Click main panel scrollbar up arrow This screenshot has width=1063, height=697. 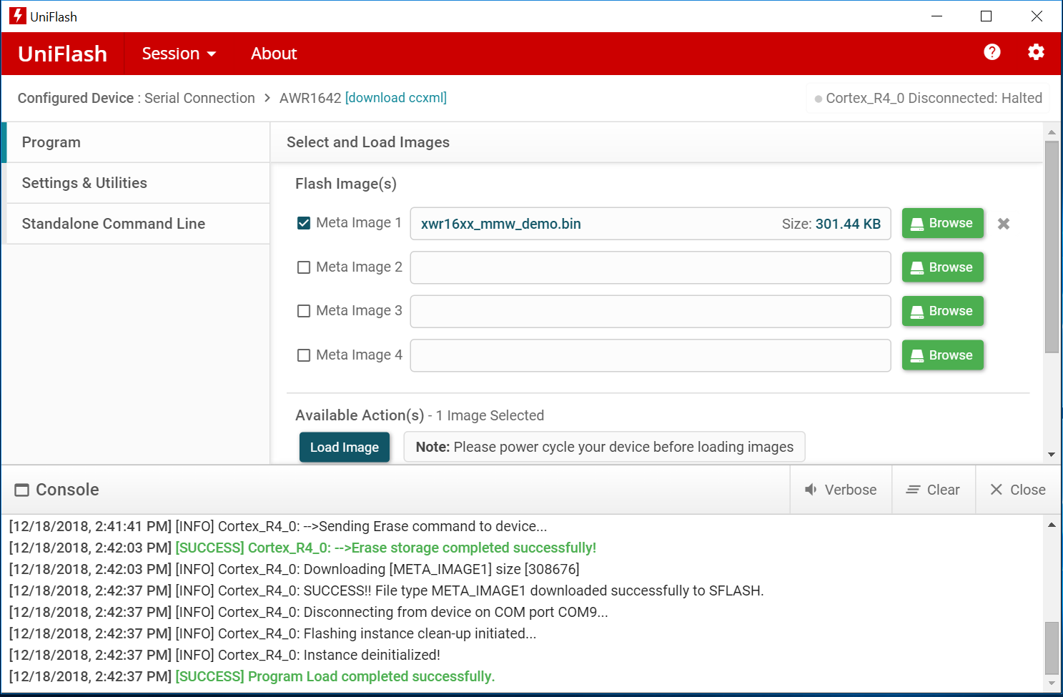click(x=1052, y=132)
